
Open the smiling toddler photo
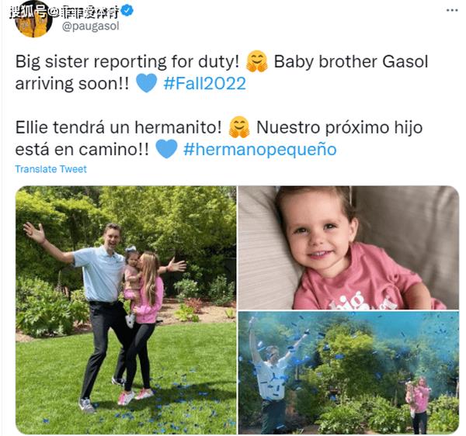click(349, 247)
